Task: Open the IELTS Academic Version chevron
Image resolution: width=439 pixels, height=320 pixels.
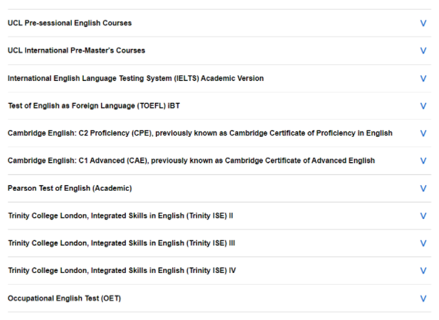Action: pyautogui.click(x=423, y=79)
